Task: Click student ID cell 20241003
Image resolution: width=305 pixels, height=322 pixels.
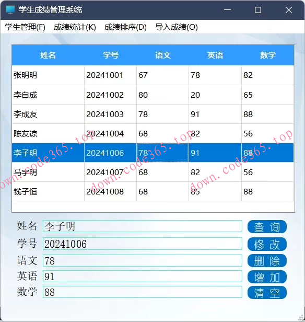Action: 110,114
